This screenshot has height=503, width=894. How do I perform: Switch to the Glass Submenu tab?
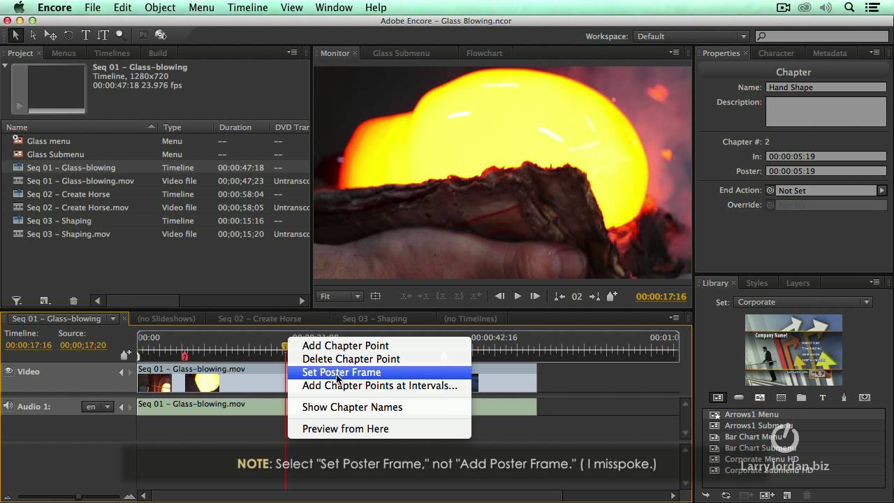point(401,53)
